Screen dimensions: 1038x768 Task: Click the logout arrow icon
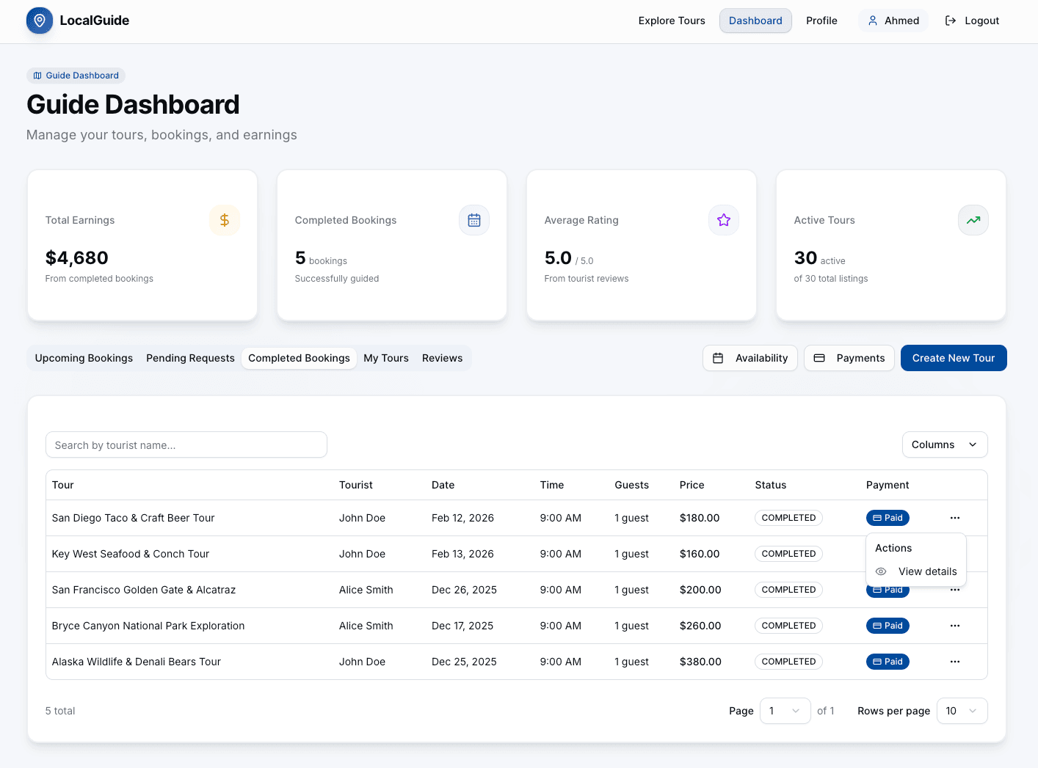950,21
